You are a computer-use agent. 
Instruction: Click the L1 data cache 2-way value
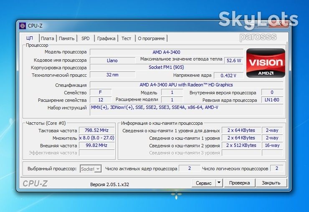pos(272,130)
